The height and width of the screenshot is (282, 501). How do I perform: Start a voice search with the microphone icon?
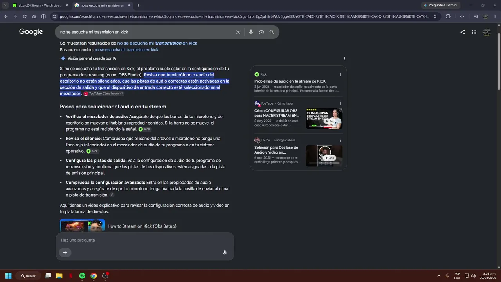tap(251, 32)
